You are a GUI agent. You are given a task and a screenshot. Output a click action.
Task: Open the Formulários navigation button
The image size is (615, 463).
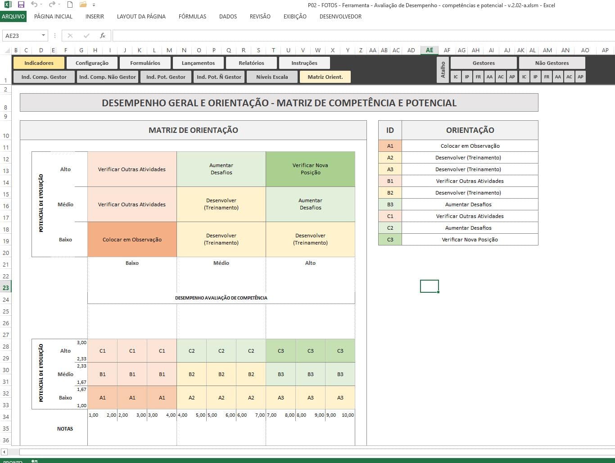[145, 63]
